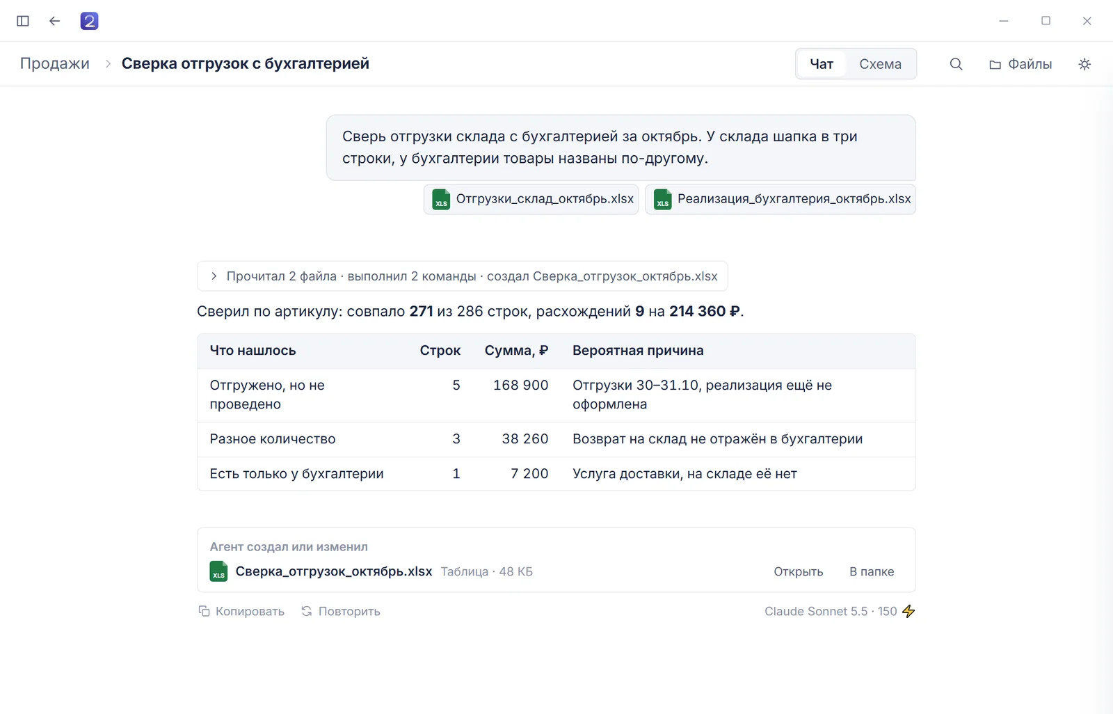The image size is (1113, 714).
Task: Click the green XLS icon of Сверка_отгрузок_октябрь.xlsx
Action: (218, 571)
